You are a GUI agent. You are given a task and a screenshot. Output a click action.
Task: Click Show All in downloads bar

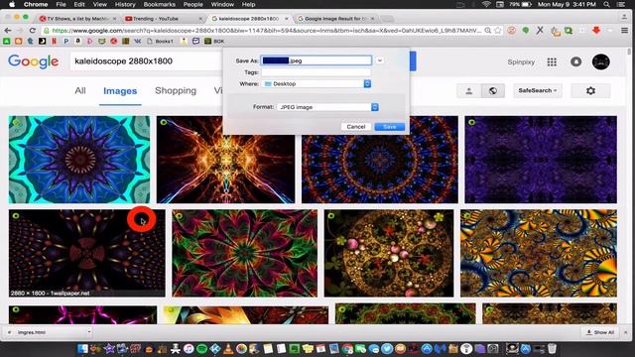click(600, 332)
